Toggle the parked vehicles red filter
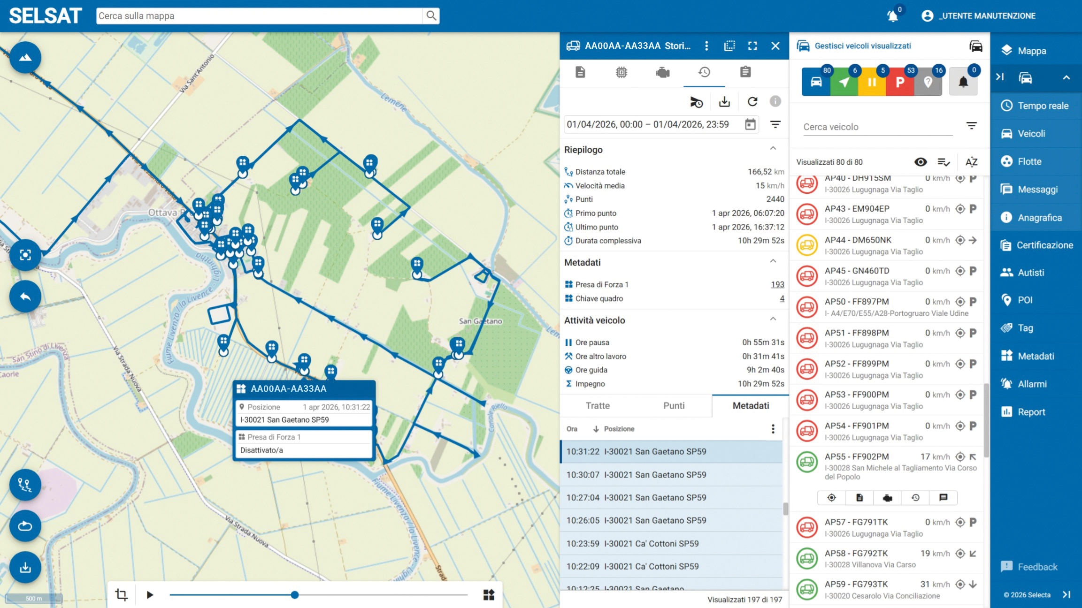 pyautogui.click(x=899, y=82)
